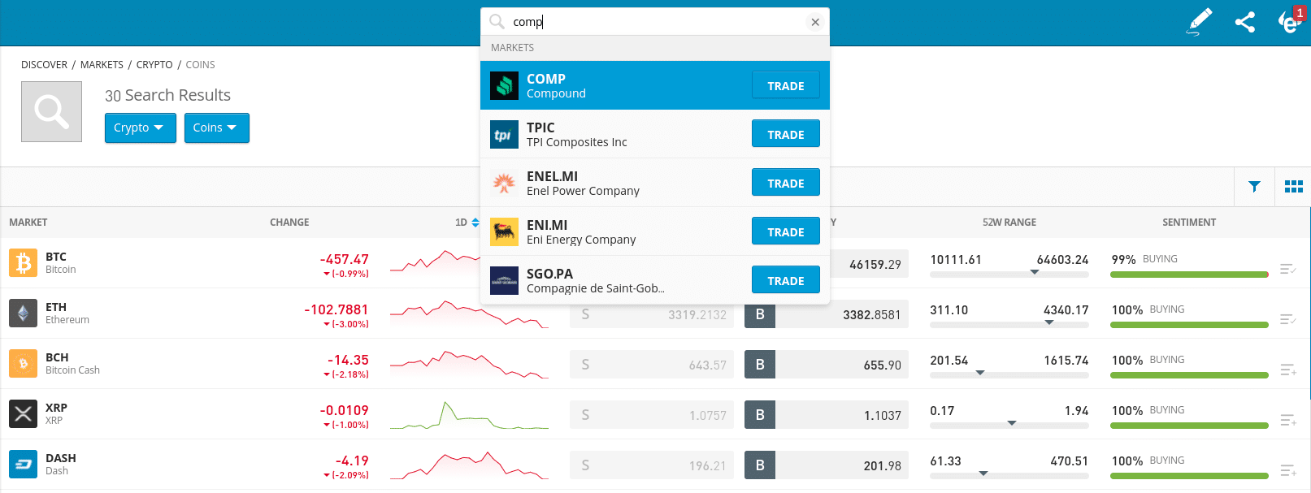Click COINS in the breadcrumb
Screen dimensions: 1311x493
pos(200,65)
